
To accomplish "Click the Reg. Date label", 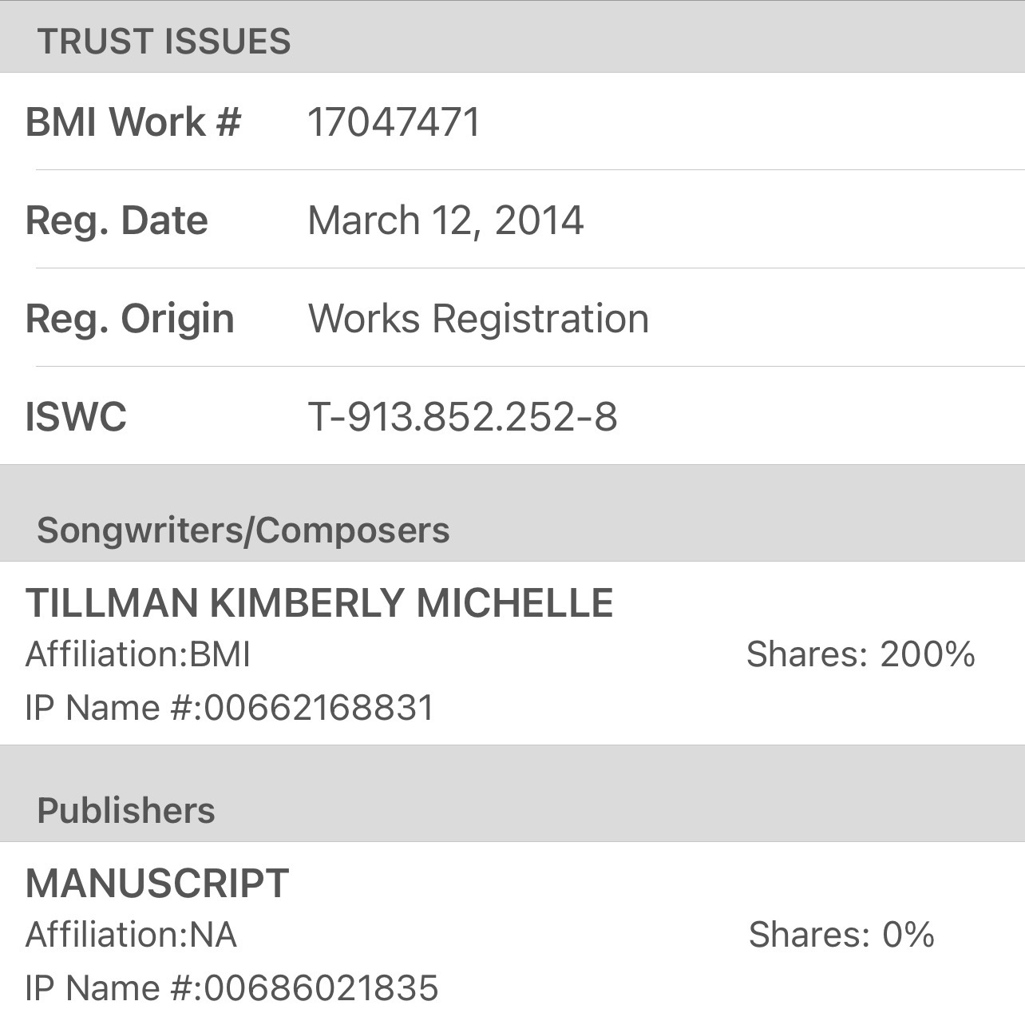I will tap(117, 220).
